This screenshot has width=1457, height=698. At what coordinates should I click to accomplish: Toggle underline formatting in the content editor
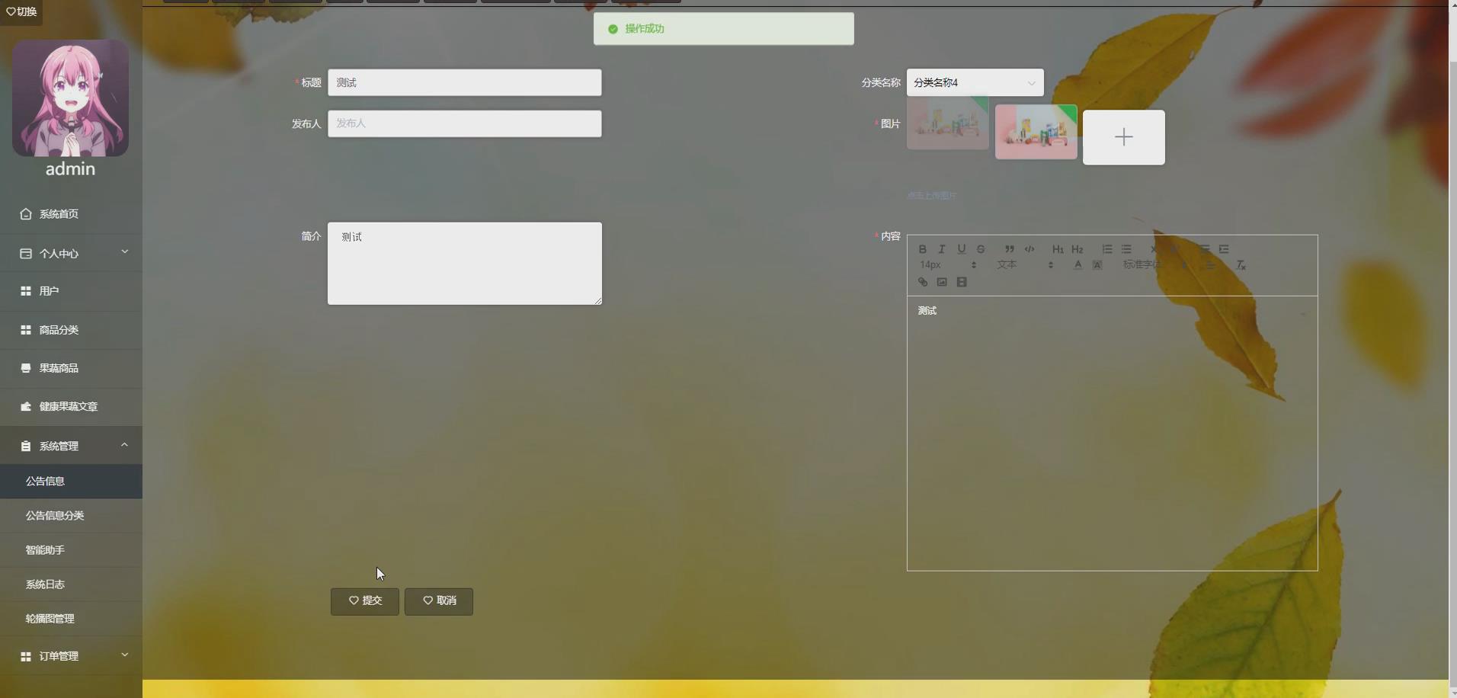tap(962, 249)
